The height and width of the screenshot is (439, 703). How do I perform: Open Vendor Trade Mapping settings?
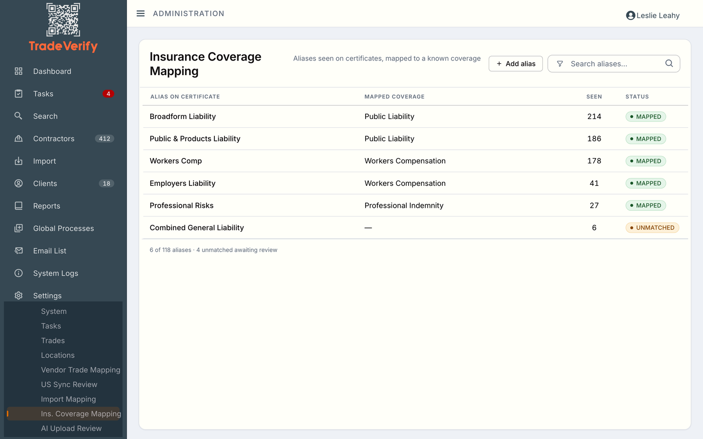[81, 370]
